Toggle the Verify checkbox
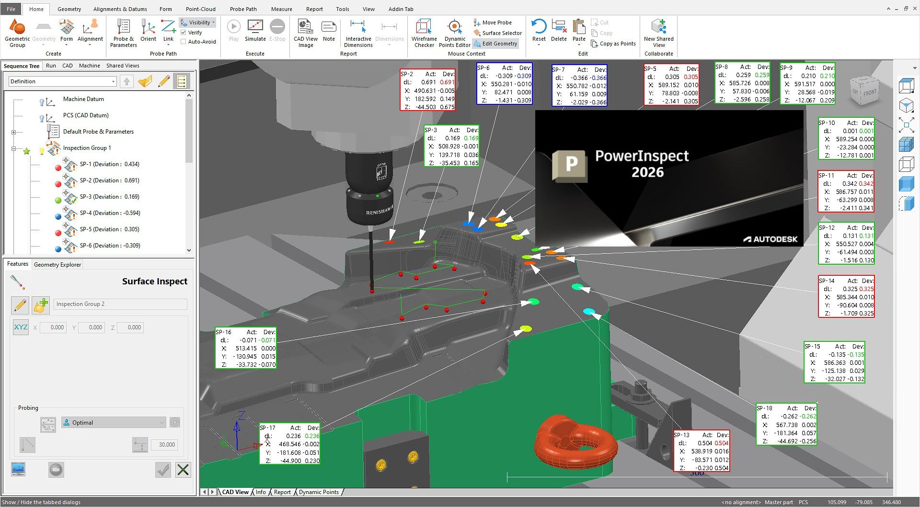Screen dimensions: 920x507 pos(184,33)
